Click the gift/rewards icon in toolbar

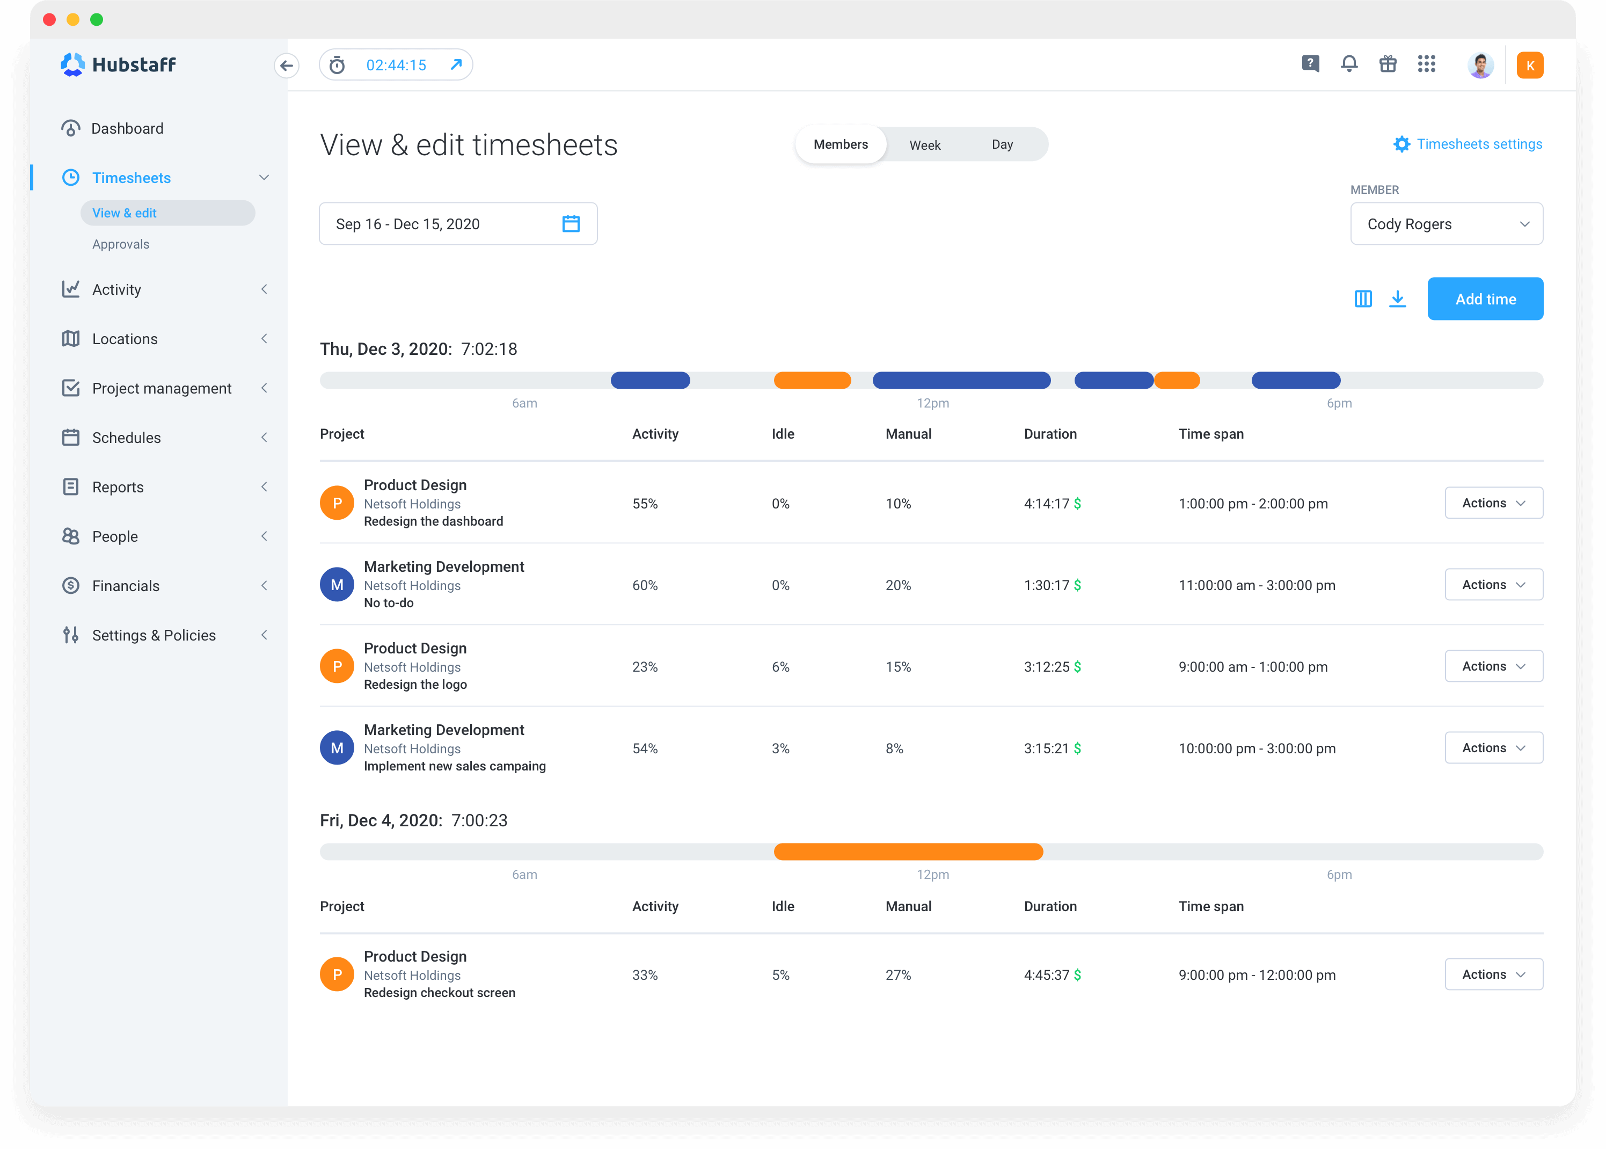coord(1389,64)
